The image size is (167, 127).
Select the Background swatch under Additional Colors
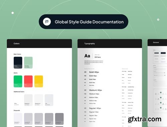coord(28,100)
